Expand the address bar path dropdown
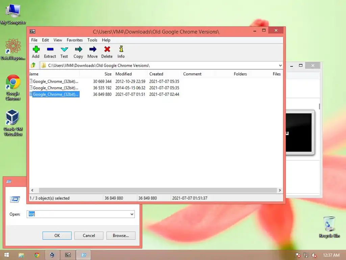346x260 pixels. pyautogui.click(x=280, y=65)
